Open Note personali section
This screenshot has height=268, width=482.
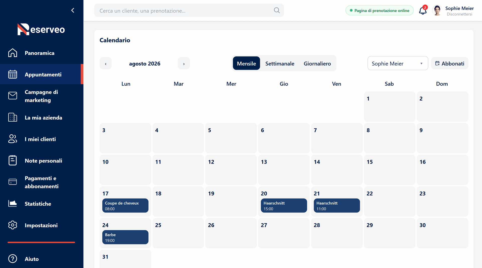coord(42,160)
